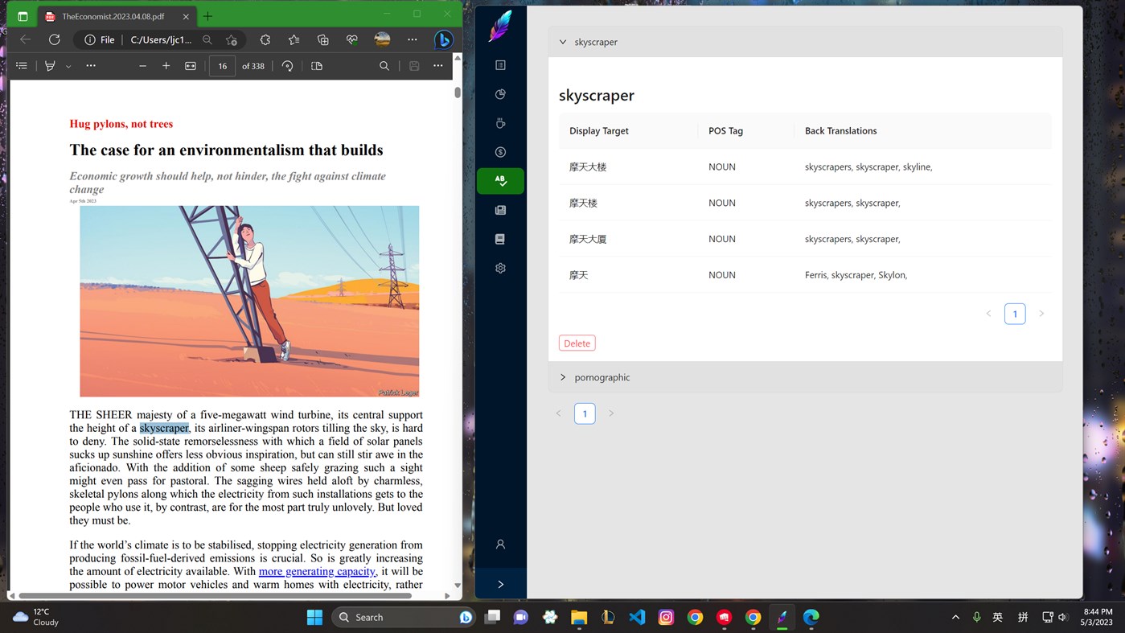Viewport: 1125px width, 633px height.
Task: Open the book icon in the sidebar
Action: tap(500, 239)
